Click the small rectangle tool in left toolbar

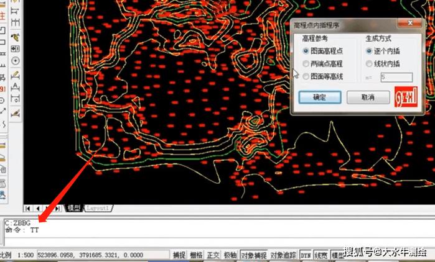point(3,30)
